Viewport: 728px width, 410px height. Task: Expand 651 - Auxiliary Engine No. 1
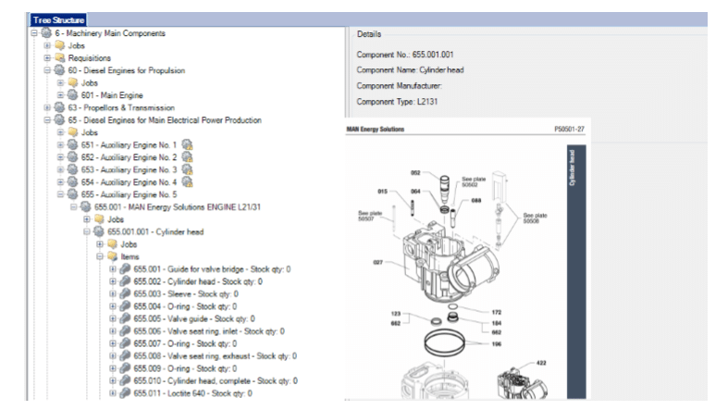point(60,145)
